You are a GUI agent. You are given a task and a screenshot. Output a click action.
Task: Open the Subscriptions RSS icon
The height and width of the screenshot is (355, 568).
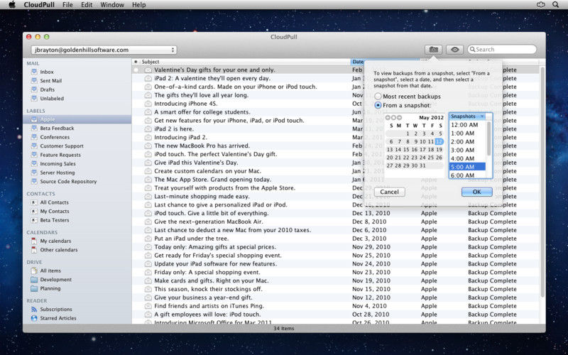tap(34, 310)
